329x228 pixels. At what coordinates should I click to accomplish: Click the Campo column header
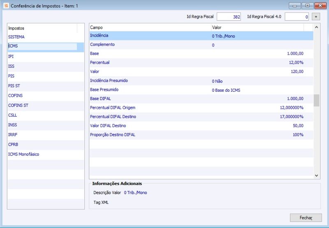[150, 28]
